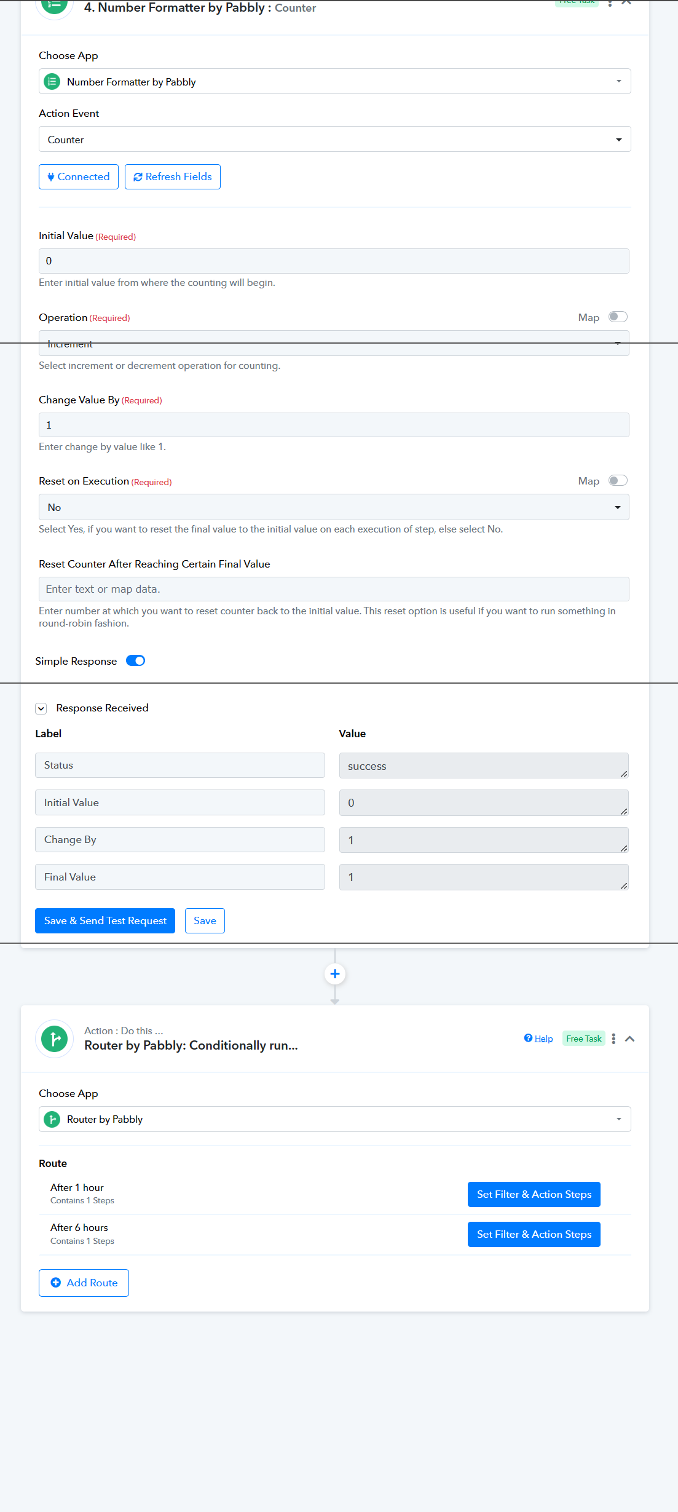Image resolution: width=678 pixels, height=1512 pixels.
Task: Click the plus icon in Add Route
Action: point(55,1283)
